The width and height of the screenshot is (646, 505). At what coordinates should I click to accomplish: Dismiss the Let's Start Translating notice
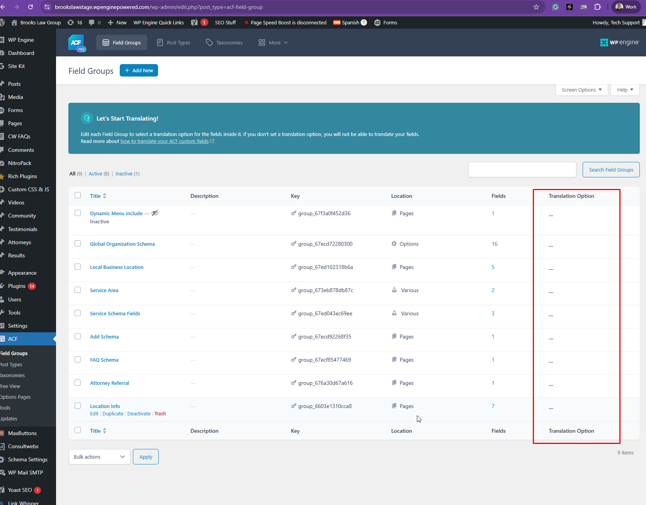pos(632,111)
